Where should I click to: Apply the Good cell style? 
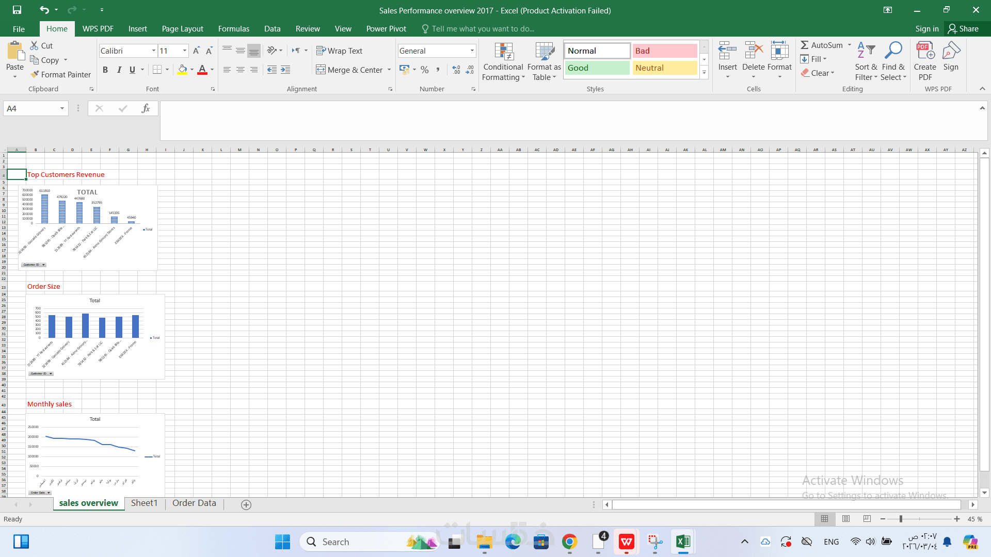coord(597,68)
